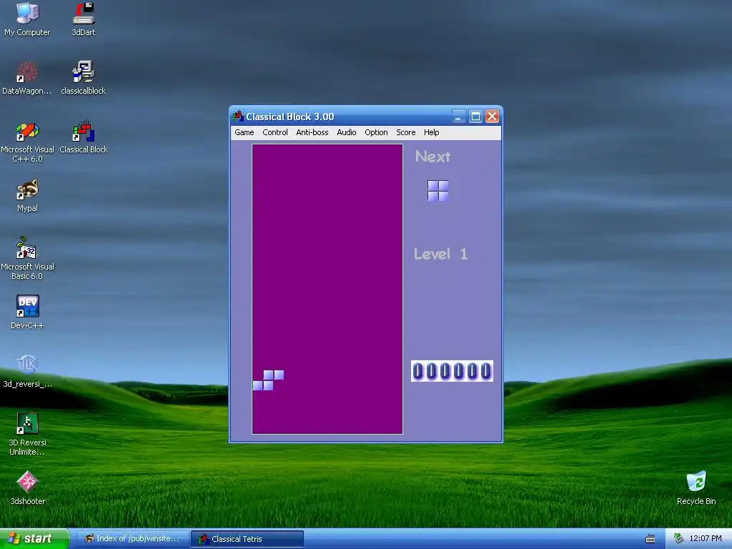Click the 000000 score counter display
The width and height of the screenshot is (732, 549).
click(x=452, y=371)
